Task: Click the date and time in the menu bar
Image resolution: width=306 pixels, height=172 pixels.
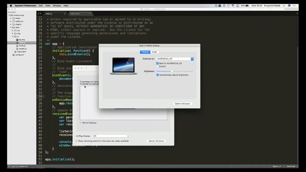Action: coord(257,6)
